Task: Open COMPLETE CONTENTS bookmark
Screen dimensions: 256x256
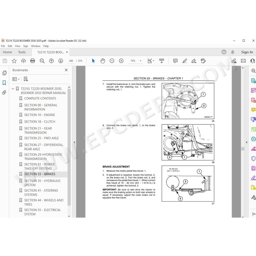Action: [40, 98]
